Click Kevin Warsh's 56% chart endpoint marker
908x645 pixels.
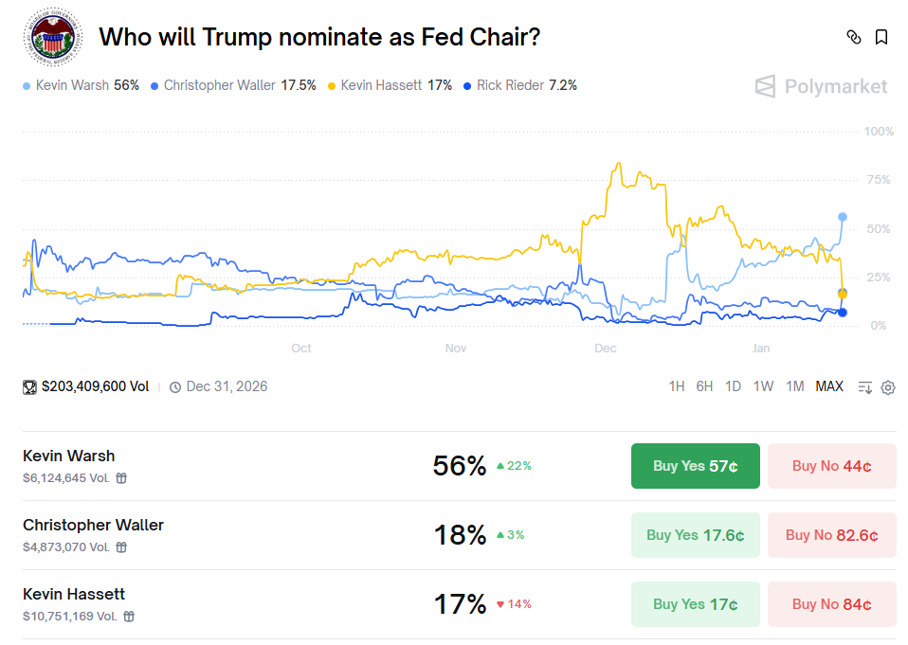pos(843,217)
